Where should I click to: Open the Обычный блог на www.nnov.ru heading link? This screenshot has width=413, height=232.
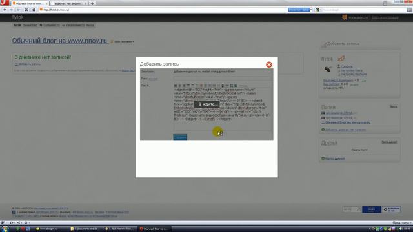click(59, 41)
